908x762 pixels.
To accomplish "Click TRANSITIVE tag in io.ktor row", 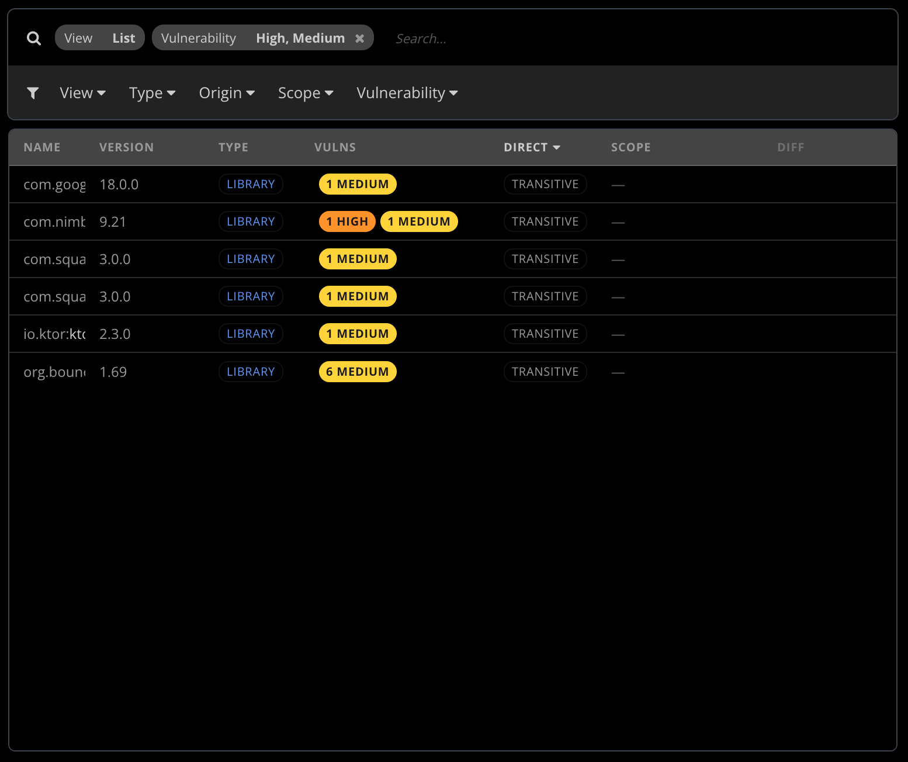I will coord(545,334).
